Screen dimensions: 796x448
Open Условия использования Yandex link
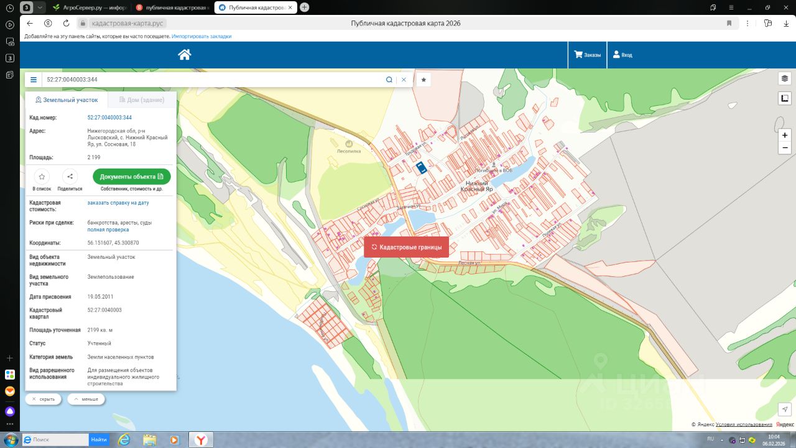click(x=744, y=424)
